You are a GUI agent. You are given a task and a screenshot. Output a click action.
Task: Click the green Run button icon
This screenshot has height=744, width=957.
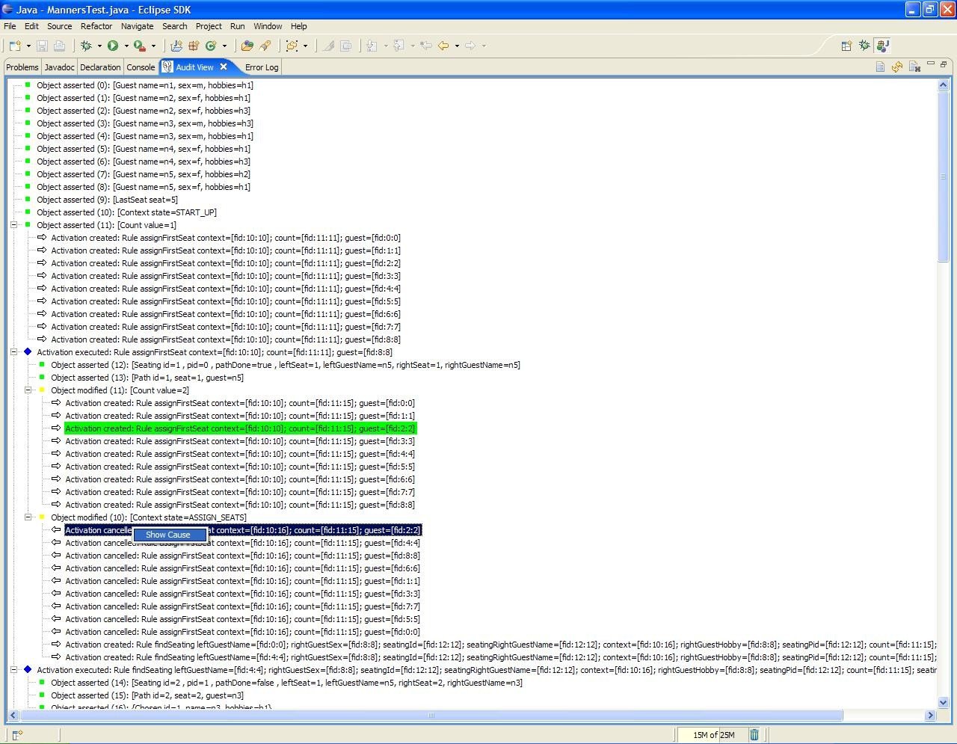tap(113, 46)
